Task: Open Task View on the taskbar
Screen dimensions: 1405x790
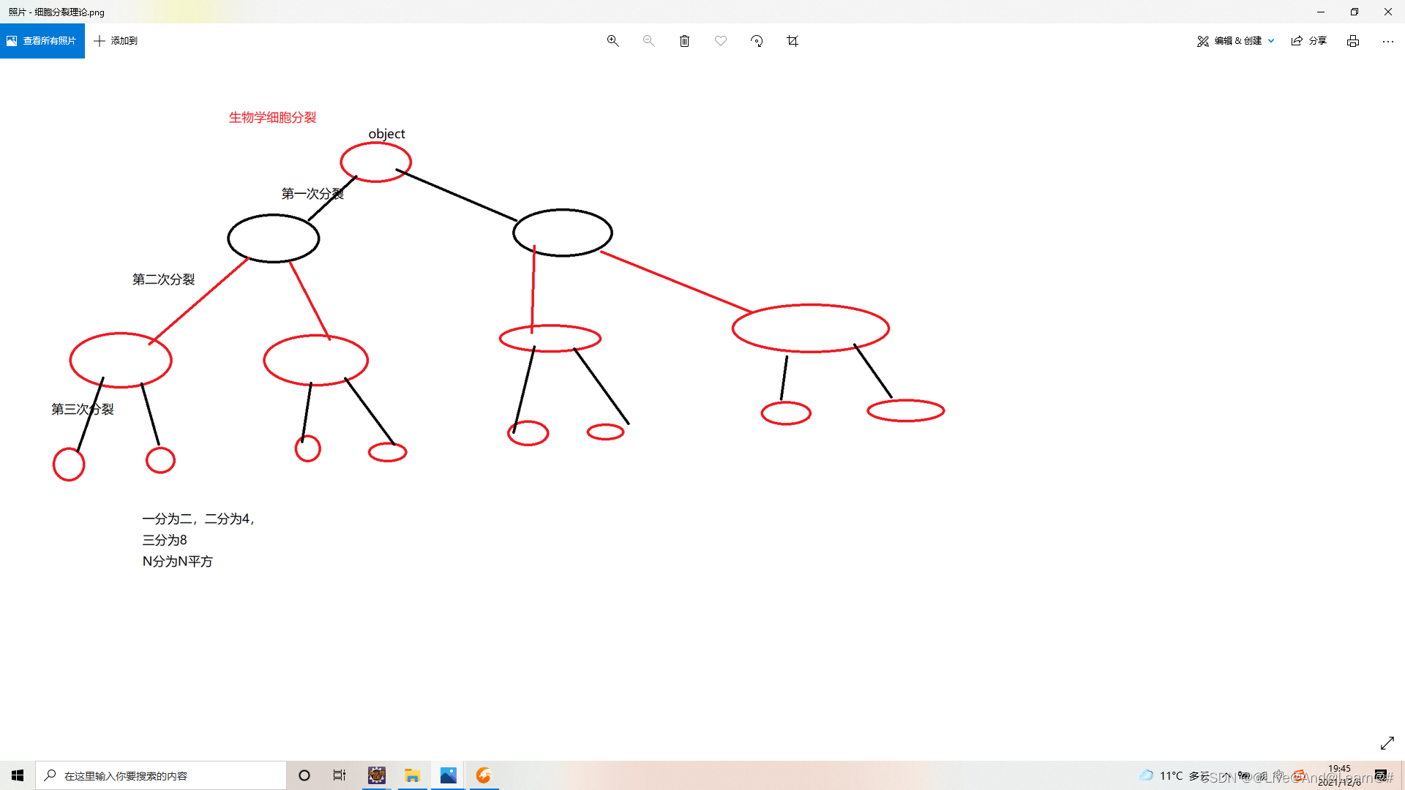Action: click(x=340, y=775)
